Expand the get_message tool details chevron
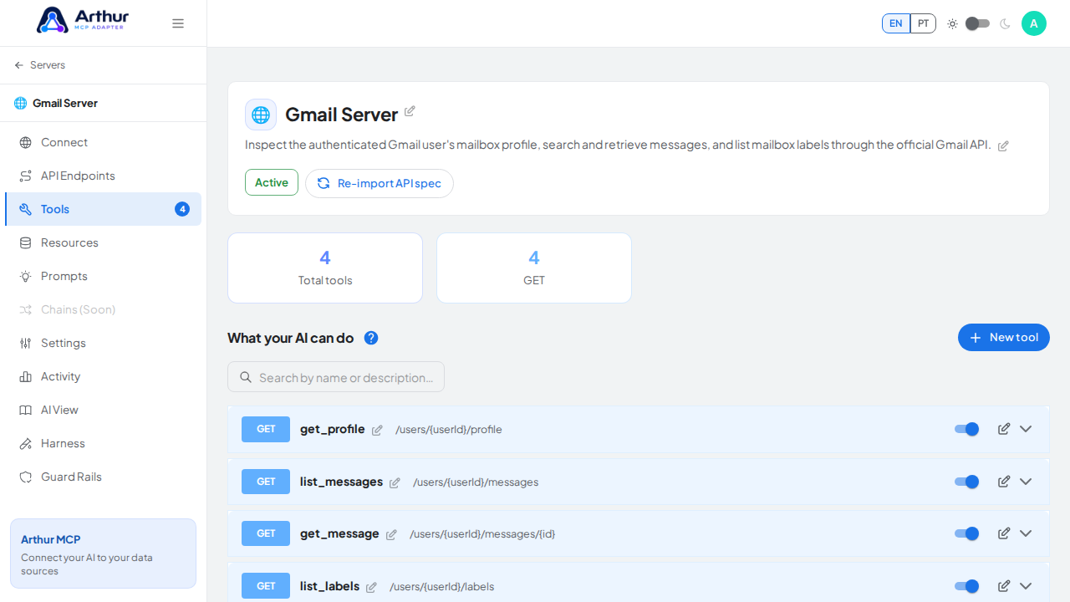The width and height of the screenshot is (1070, 602). click(x=1026, y=533)
